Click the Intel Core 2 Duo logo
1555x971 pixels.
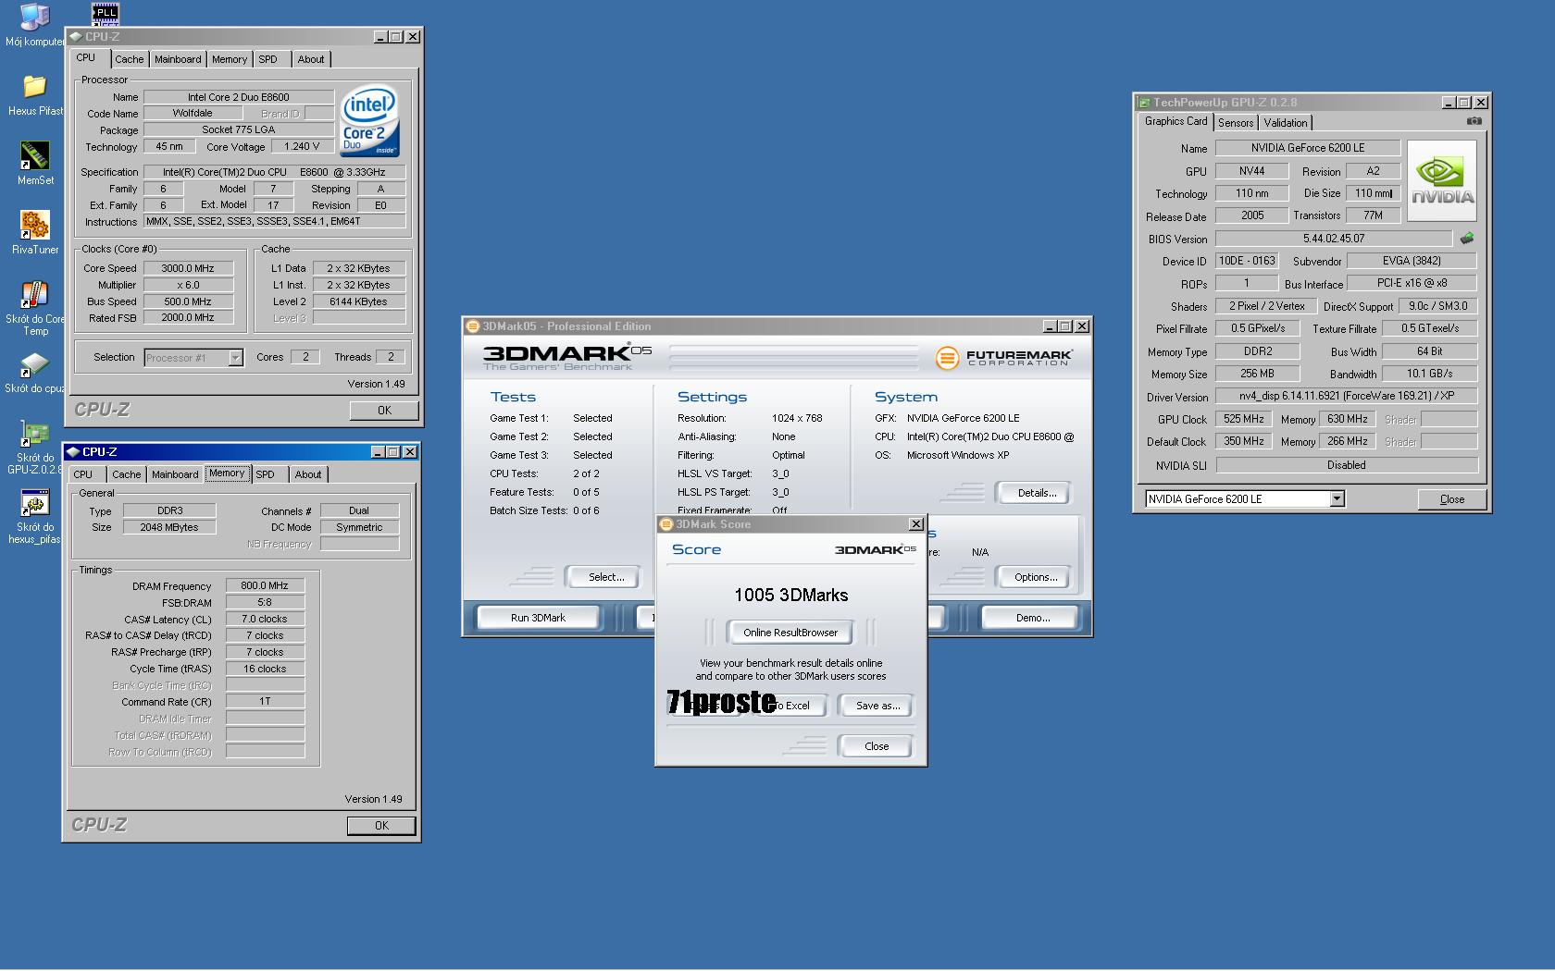(369, 121)
